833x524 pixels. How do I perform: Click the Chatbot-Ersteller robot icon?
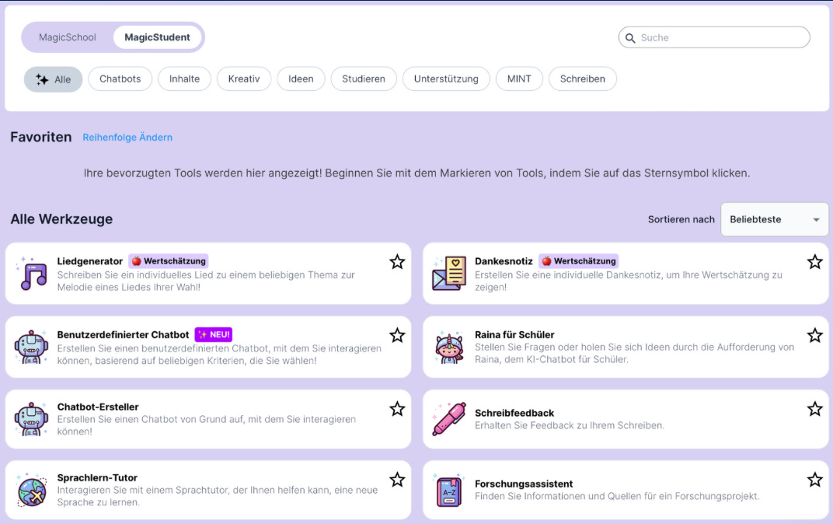tap(31, 419)
